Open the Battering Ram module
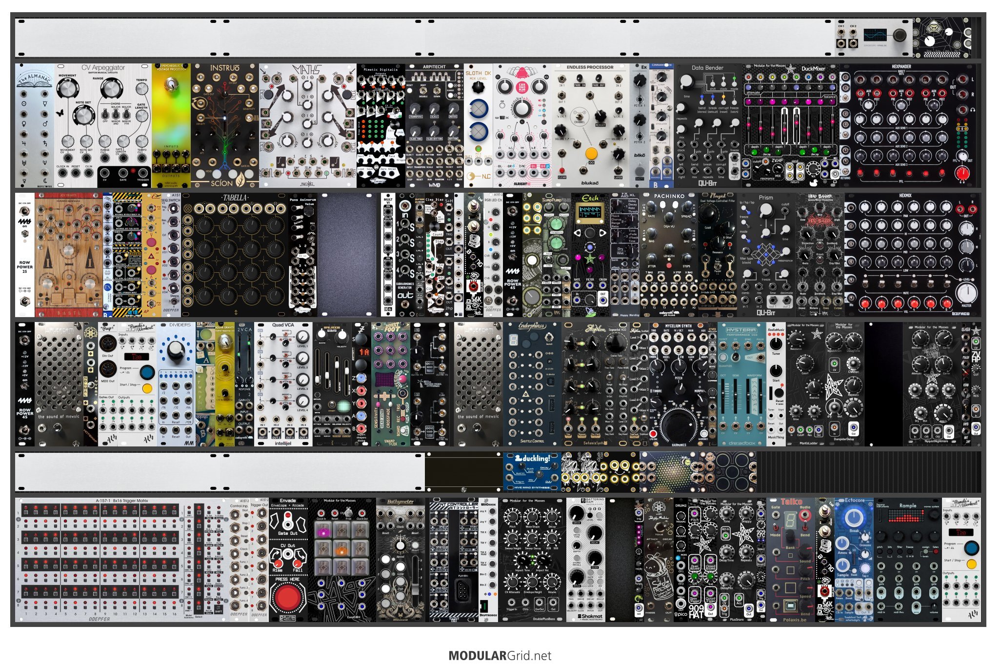Viewport: 1001px width, 666px height. [x=586, y=560]
